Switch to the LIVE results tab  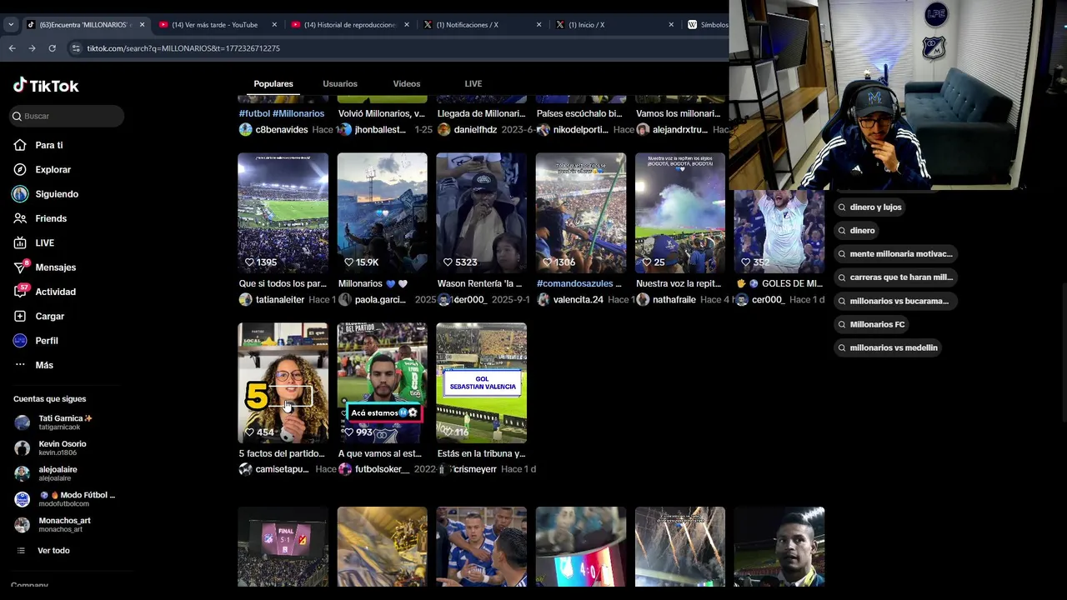click(x=473, y=83)
